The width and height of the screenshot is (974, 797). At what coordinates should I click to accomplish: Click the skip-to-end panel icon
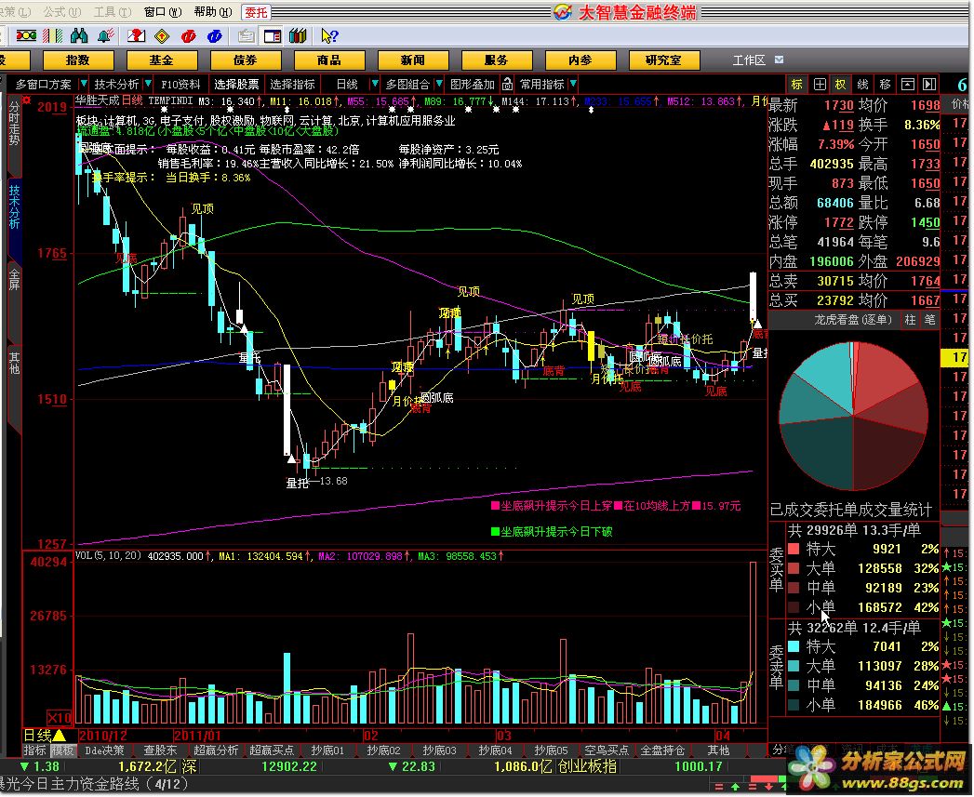pyautogui.click(x=929, y=84)
